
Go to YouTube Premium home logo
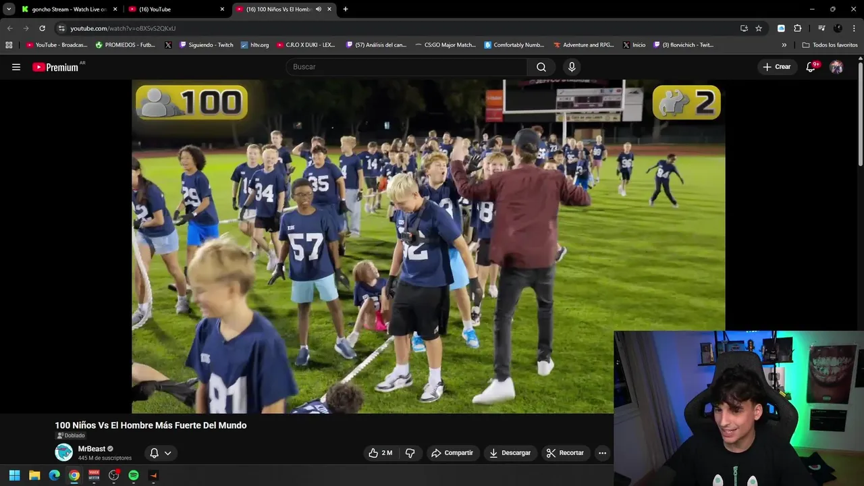[x=55, y=67]
